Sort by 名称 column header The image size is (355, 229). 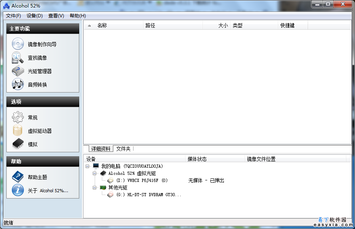pos(114,26)
